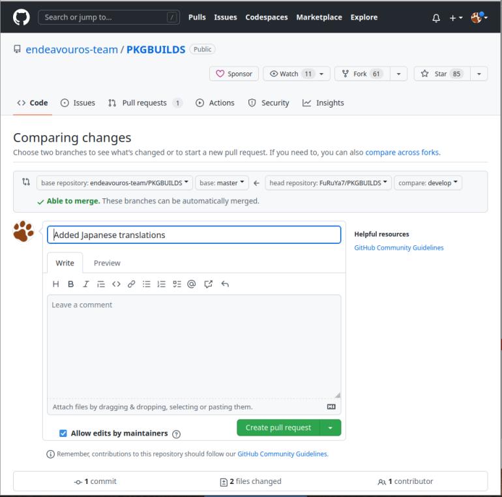
Task: Expand the Fork dropdown arrow
Action: point(398,74)
